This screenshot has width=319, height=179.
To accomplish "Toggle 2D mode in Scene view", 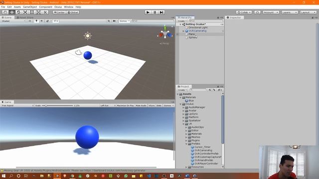I will pyautogui.click(x=30, y=21).
